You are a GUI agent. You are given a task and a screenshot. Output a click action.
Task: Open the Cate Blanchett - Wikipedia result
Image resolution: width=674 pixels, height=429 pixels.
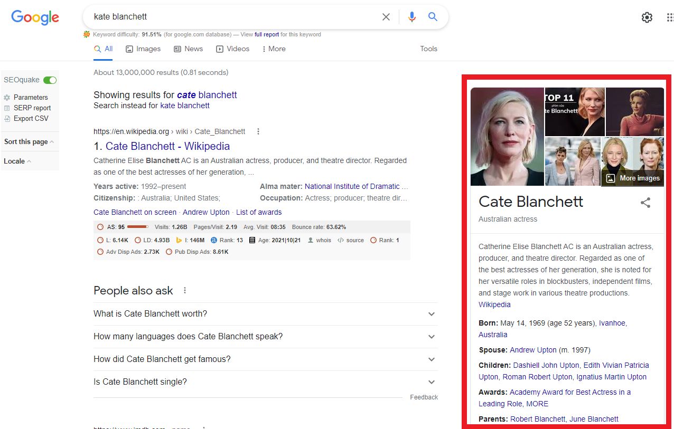coord(167,146)
